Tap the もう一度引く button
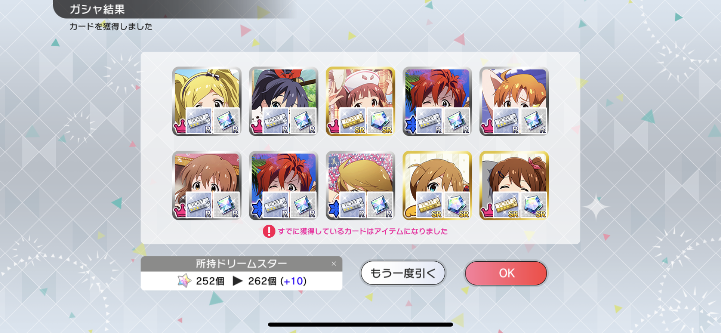The image size is (721, 333). coord(403,273)
